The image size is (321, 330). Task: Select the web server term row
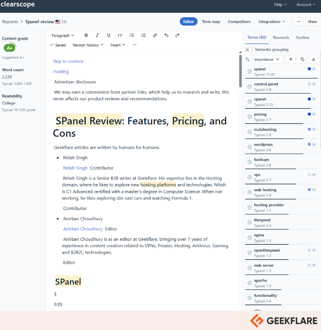pos(281,268)
